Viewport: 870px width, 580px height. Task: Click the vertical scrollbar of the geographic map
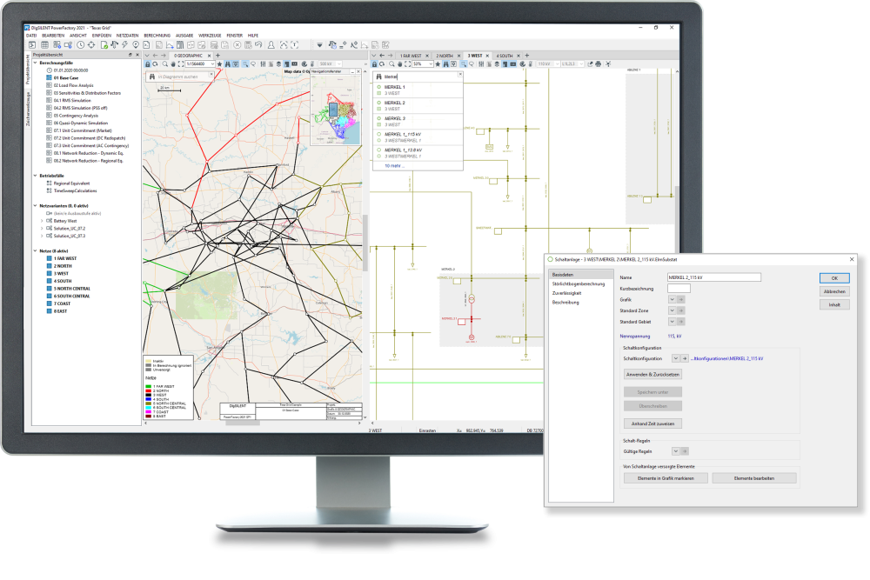(365, 244)
